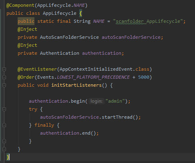Click fold end marker of finally block

(x=4, y=141)
